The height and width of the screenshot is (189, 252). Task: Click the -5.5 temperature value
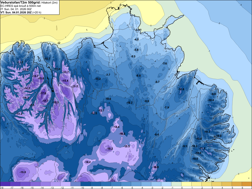pos(133,56)
